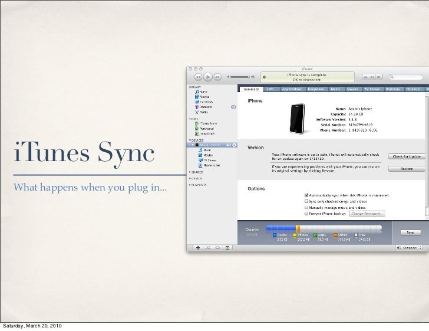Screen dimensions: 429x331
Task: Toggle shuffle in the bottom bar
Action: (207, 248)
